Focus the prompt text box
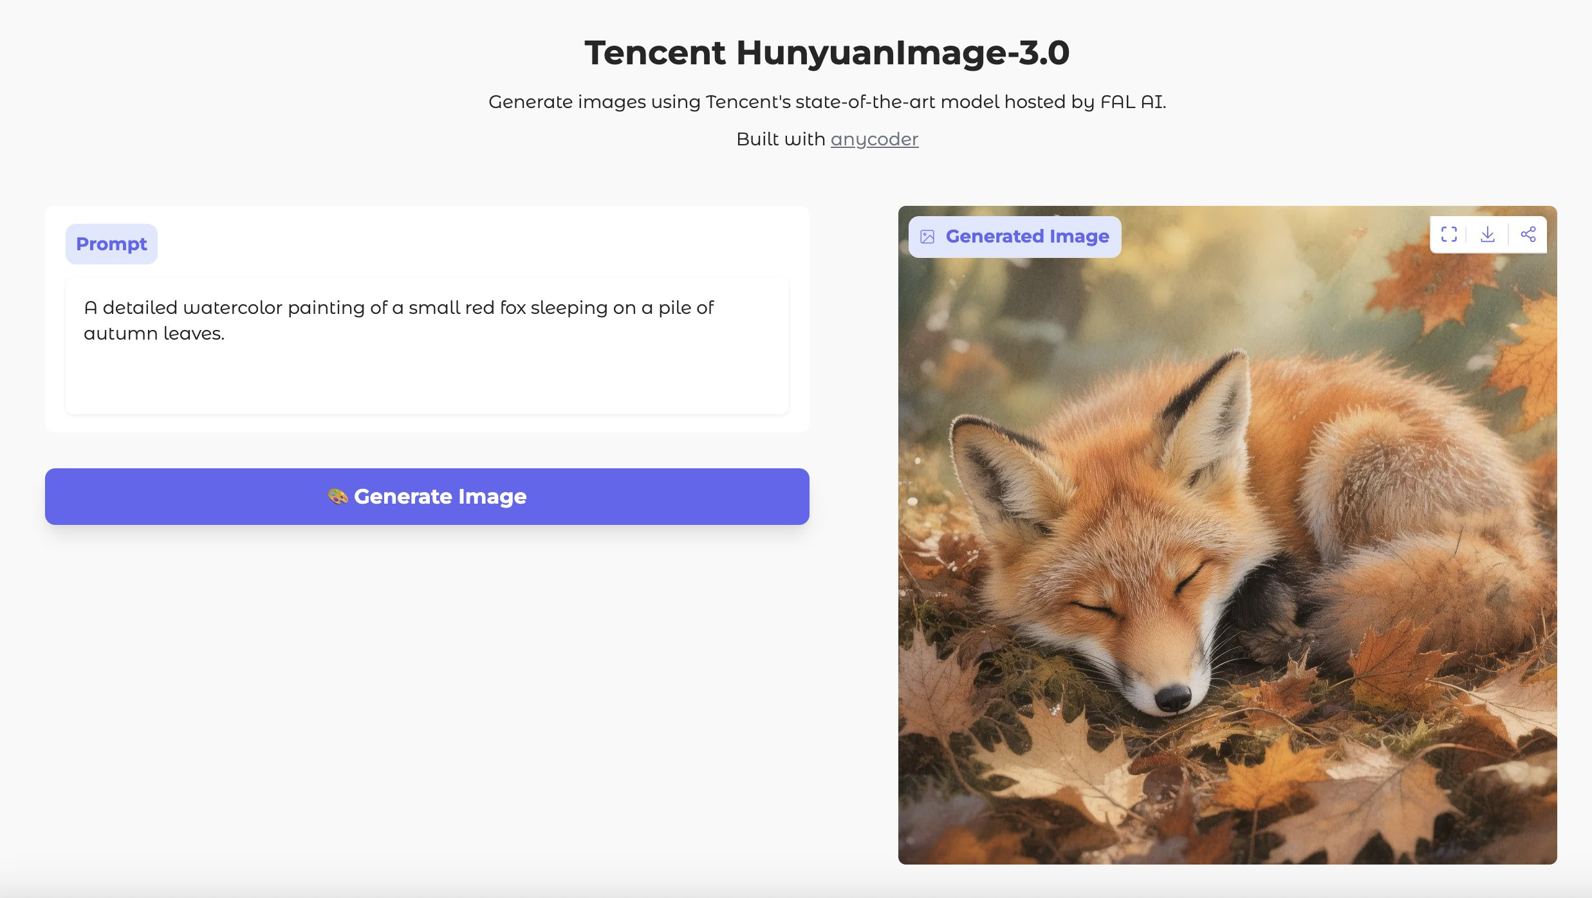 click(x=427, y=346)
